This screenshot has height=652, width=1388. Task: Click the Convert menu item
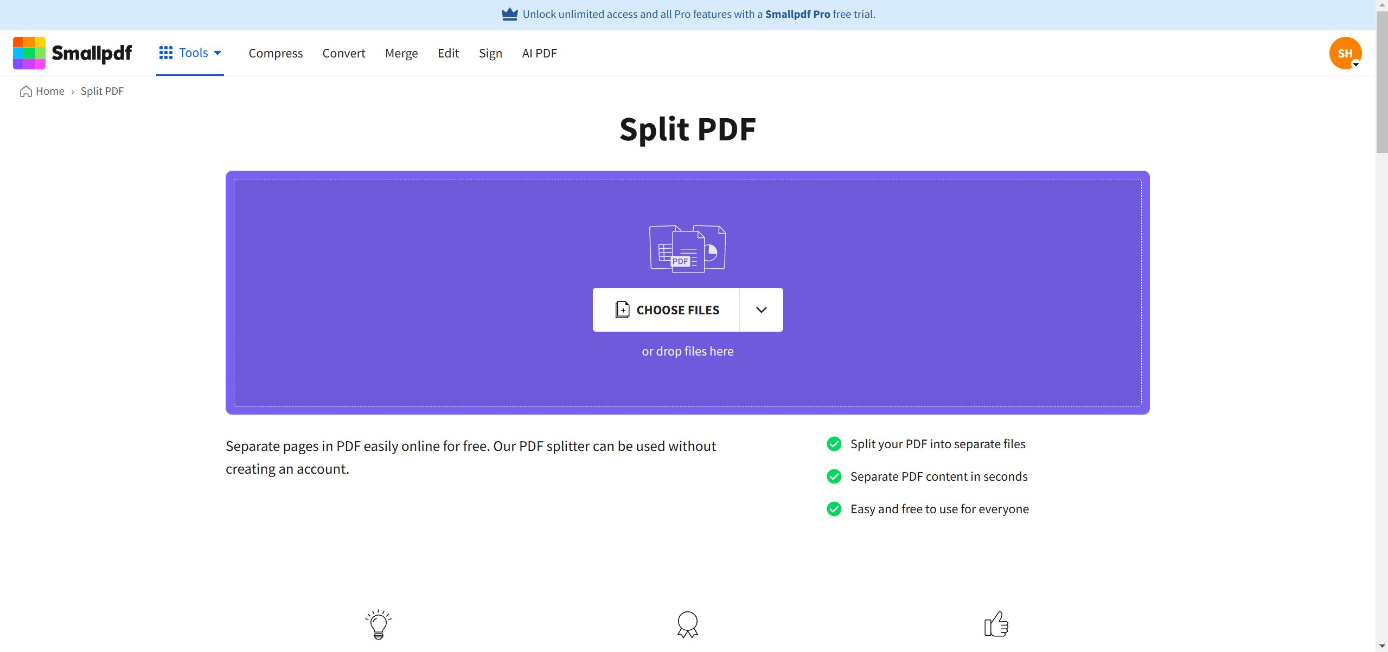(343, 53)
